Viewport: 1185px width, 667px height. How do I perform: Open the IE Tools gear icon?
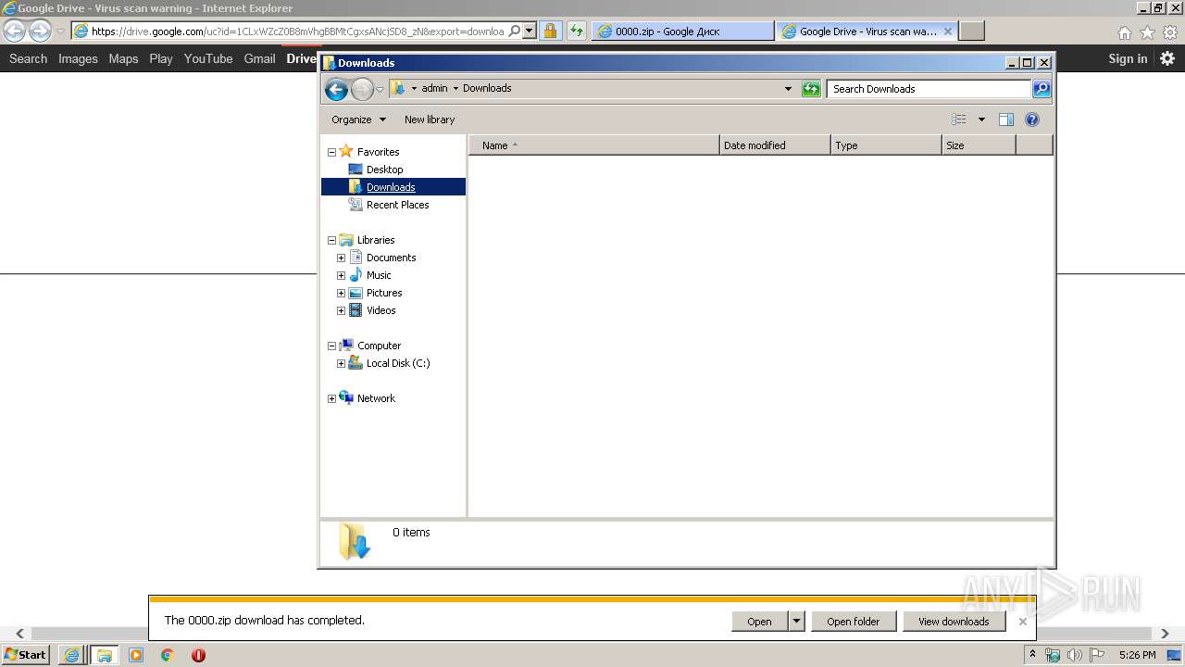click(x=1170, y=32)
